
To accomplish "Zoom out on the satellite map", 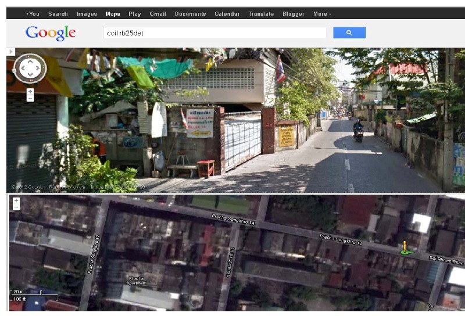I will (16, 207).
